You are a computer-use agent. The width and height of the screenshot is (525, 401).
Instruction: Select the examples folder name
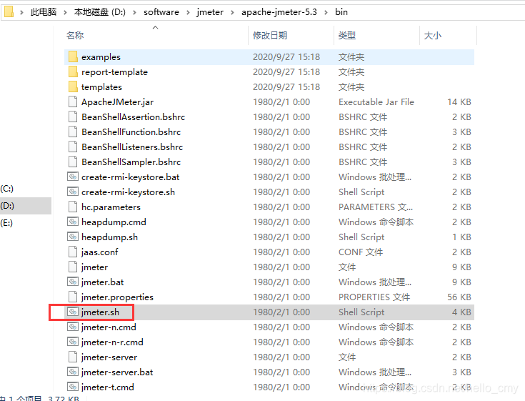(101, 57)
